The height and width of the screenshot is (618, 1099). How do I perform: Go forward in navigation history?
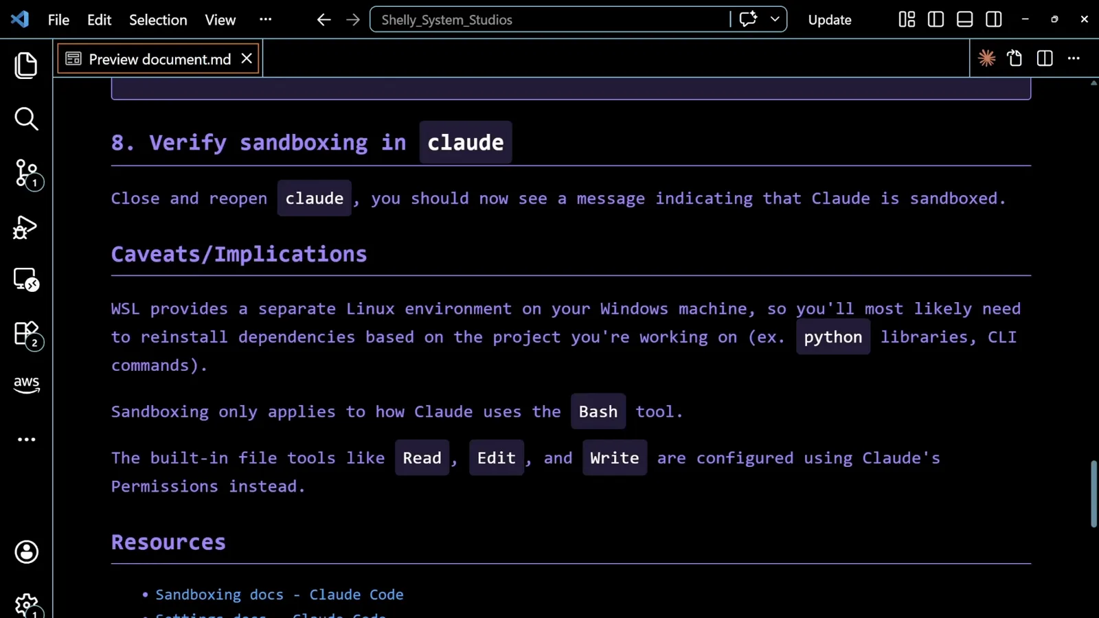point(353,20)
